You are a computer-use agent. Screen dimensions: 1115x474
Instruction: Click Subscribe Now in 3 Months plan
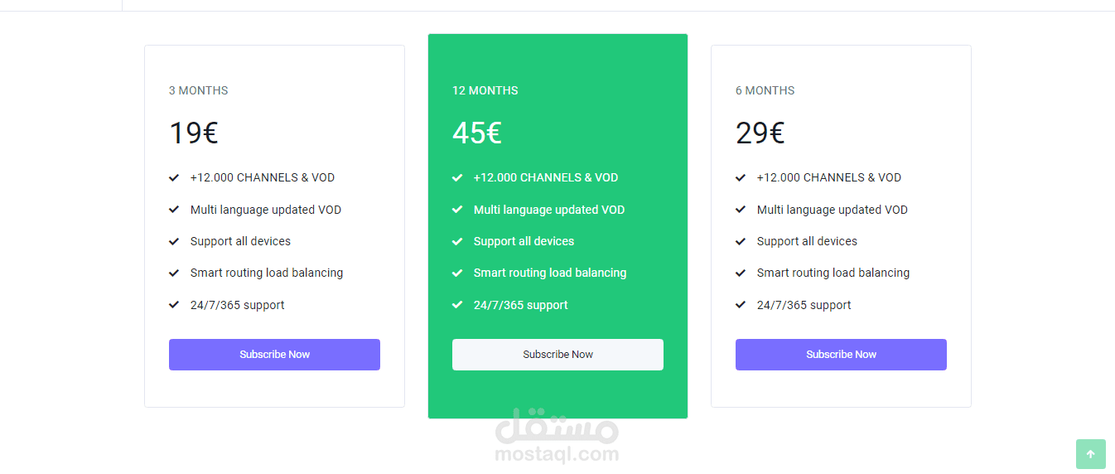click(x=274, y=355)
